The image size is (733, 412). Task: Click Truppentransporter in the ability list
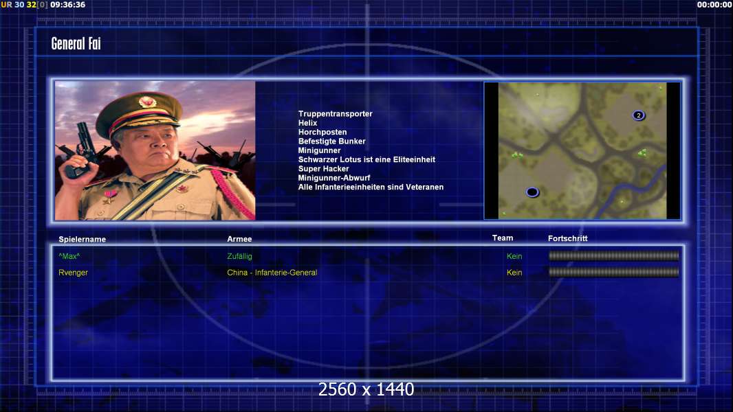click(x=335, y=114)
